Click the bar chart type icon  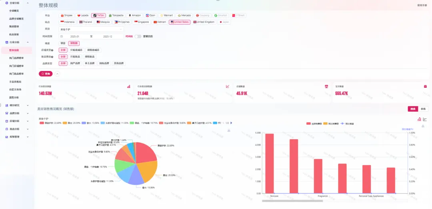(x=419, y=119)
